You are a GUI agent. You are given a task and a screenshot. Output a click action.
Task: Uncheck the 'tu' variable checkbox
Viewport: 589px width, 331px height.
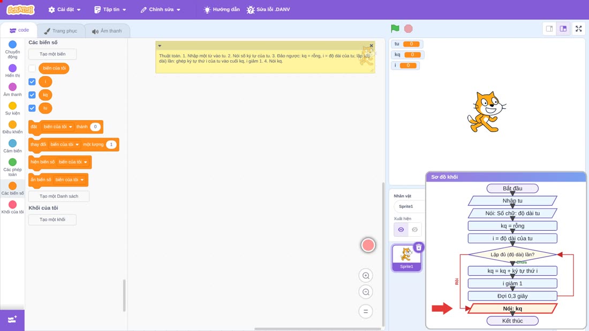(x=32, y=108)
